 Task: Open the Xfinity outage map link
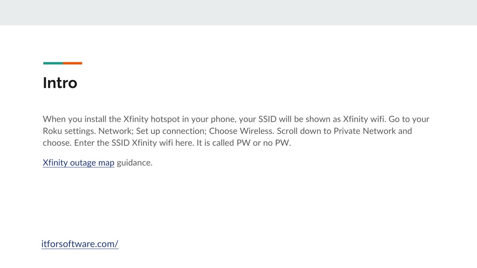click(x=78, y=163)
